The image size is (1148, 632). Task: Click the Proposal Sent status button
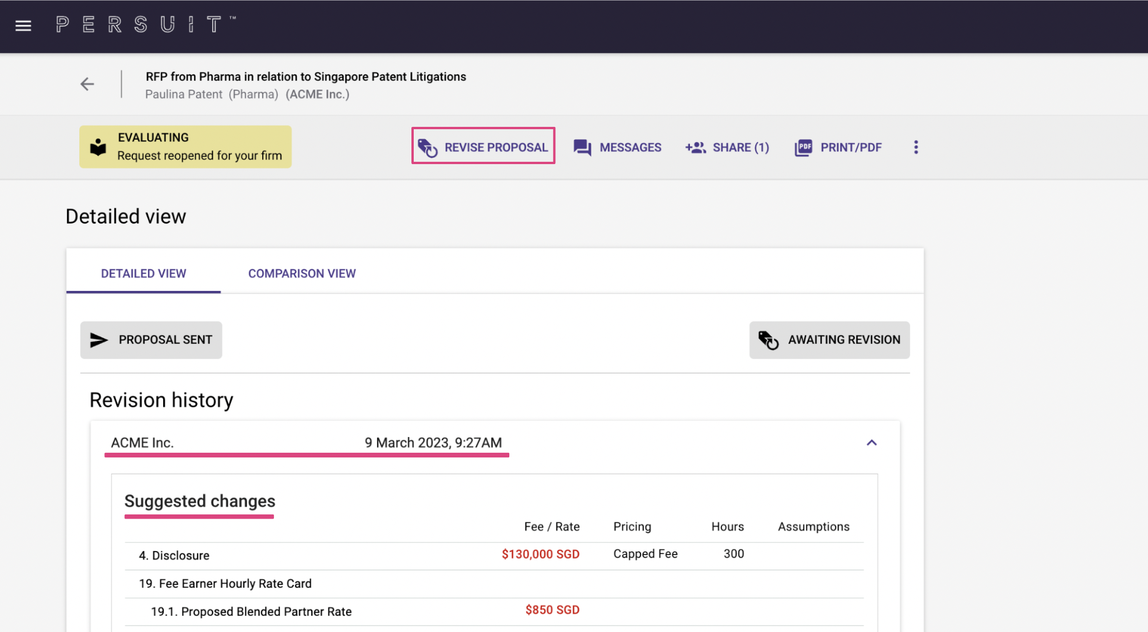click(151, 340)
